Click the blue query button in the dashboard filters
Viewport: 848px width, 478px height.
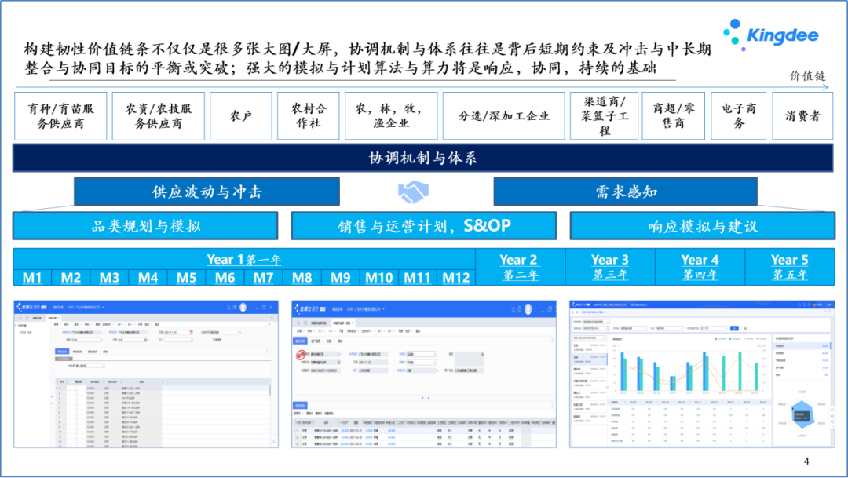coord(734,328)
